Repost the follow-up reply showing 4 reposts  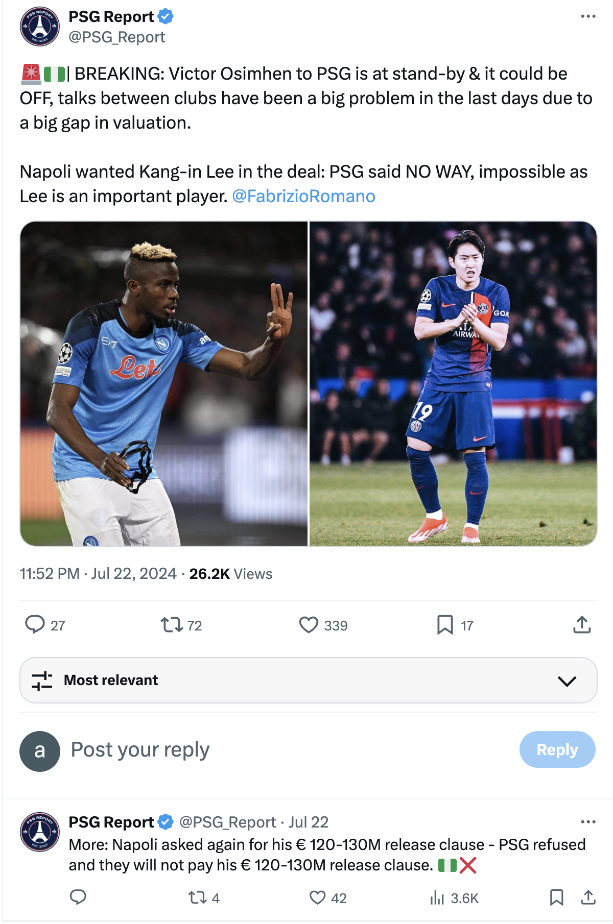(197, 897)
